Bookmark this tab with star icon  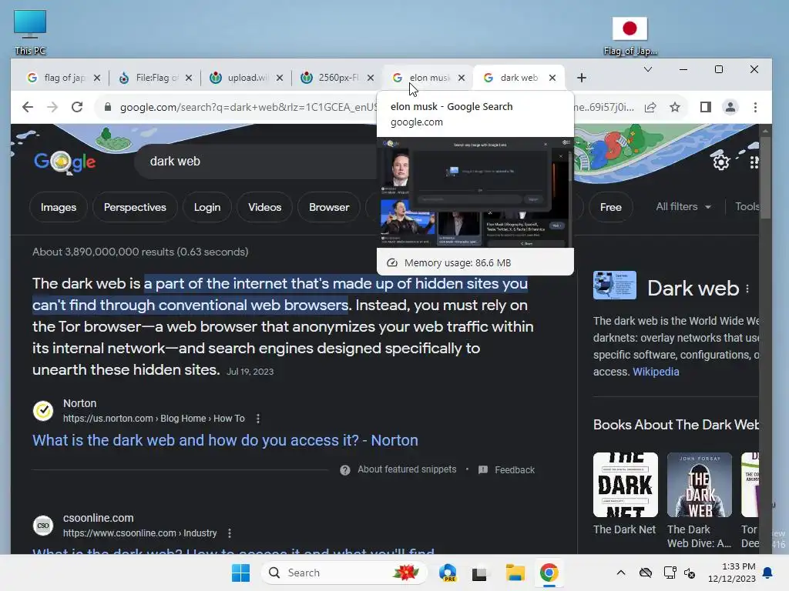click(x=675, y=107)
